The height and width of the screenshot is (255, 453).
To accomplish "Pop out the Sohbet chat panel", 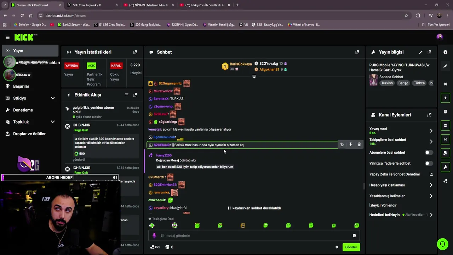I will pyautogui.click(x=357, y=52).
